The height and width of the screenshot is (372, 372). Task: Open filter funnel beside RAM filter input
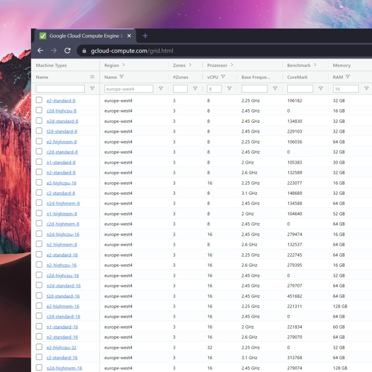click(x=366, y=88)
